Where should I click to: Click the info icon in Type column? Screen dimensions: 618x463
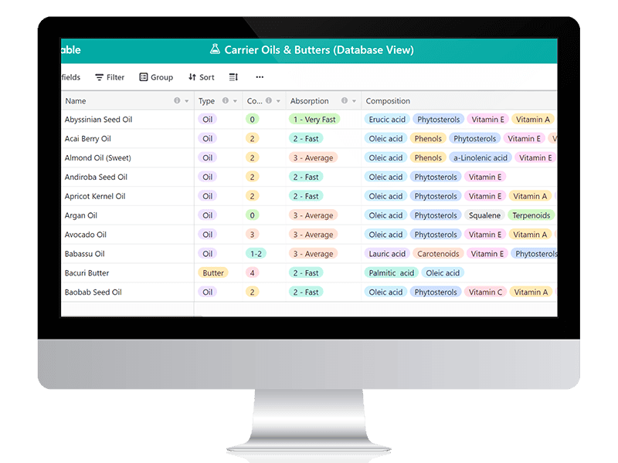226,101
